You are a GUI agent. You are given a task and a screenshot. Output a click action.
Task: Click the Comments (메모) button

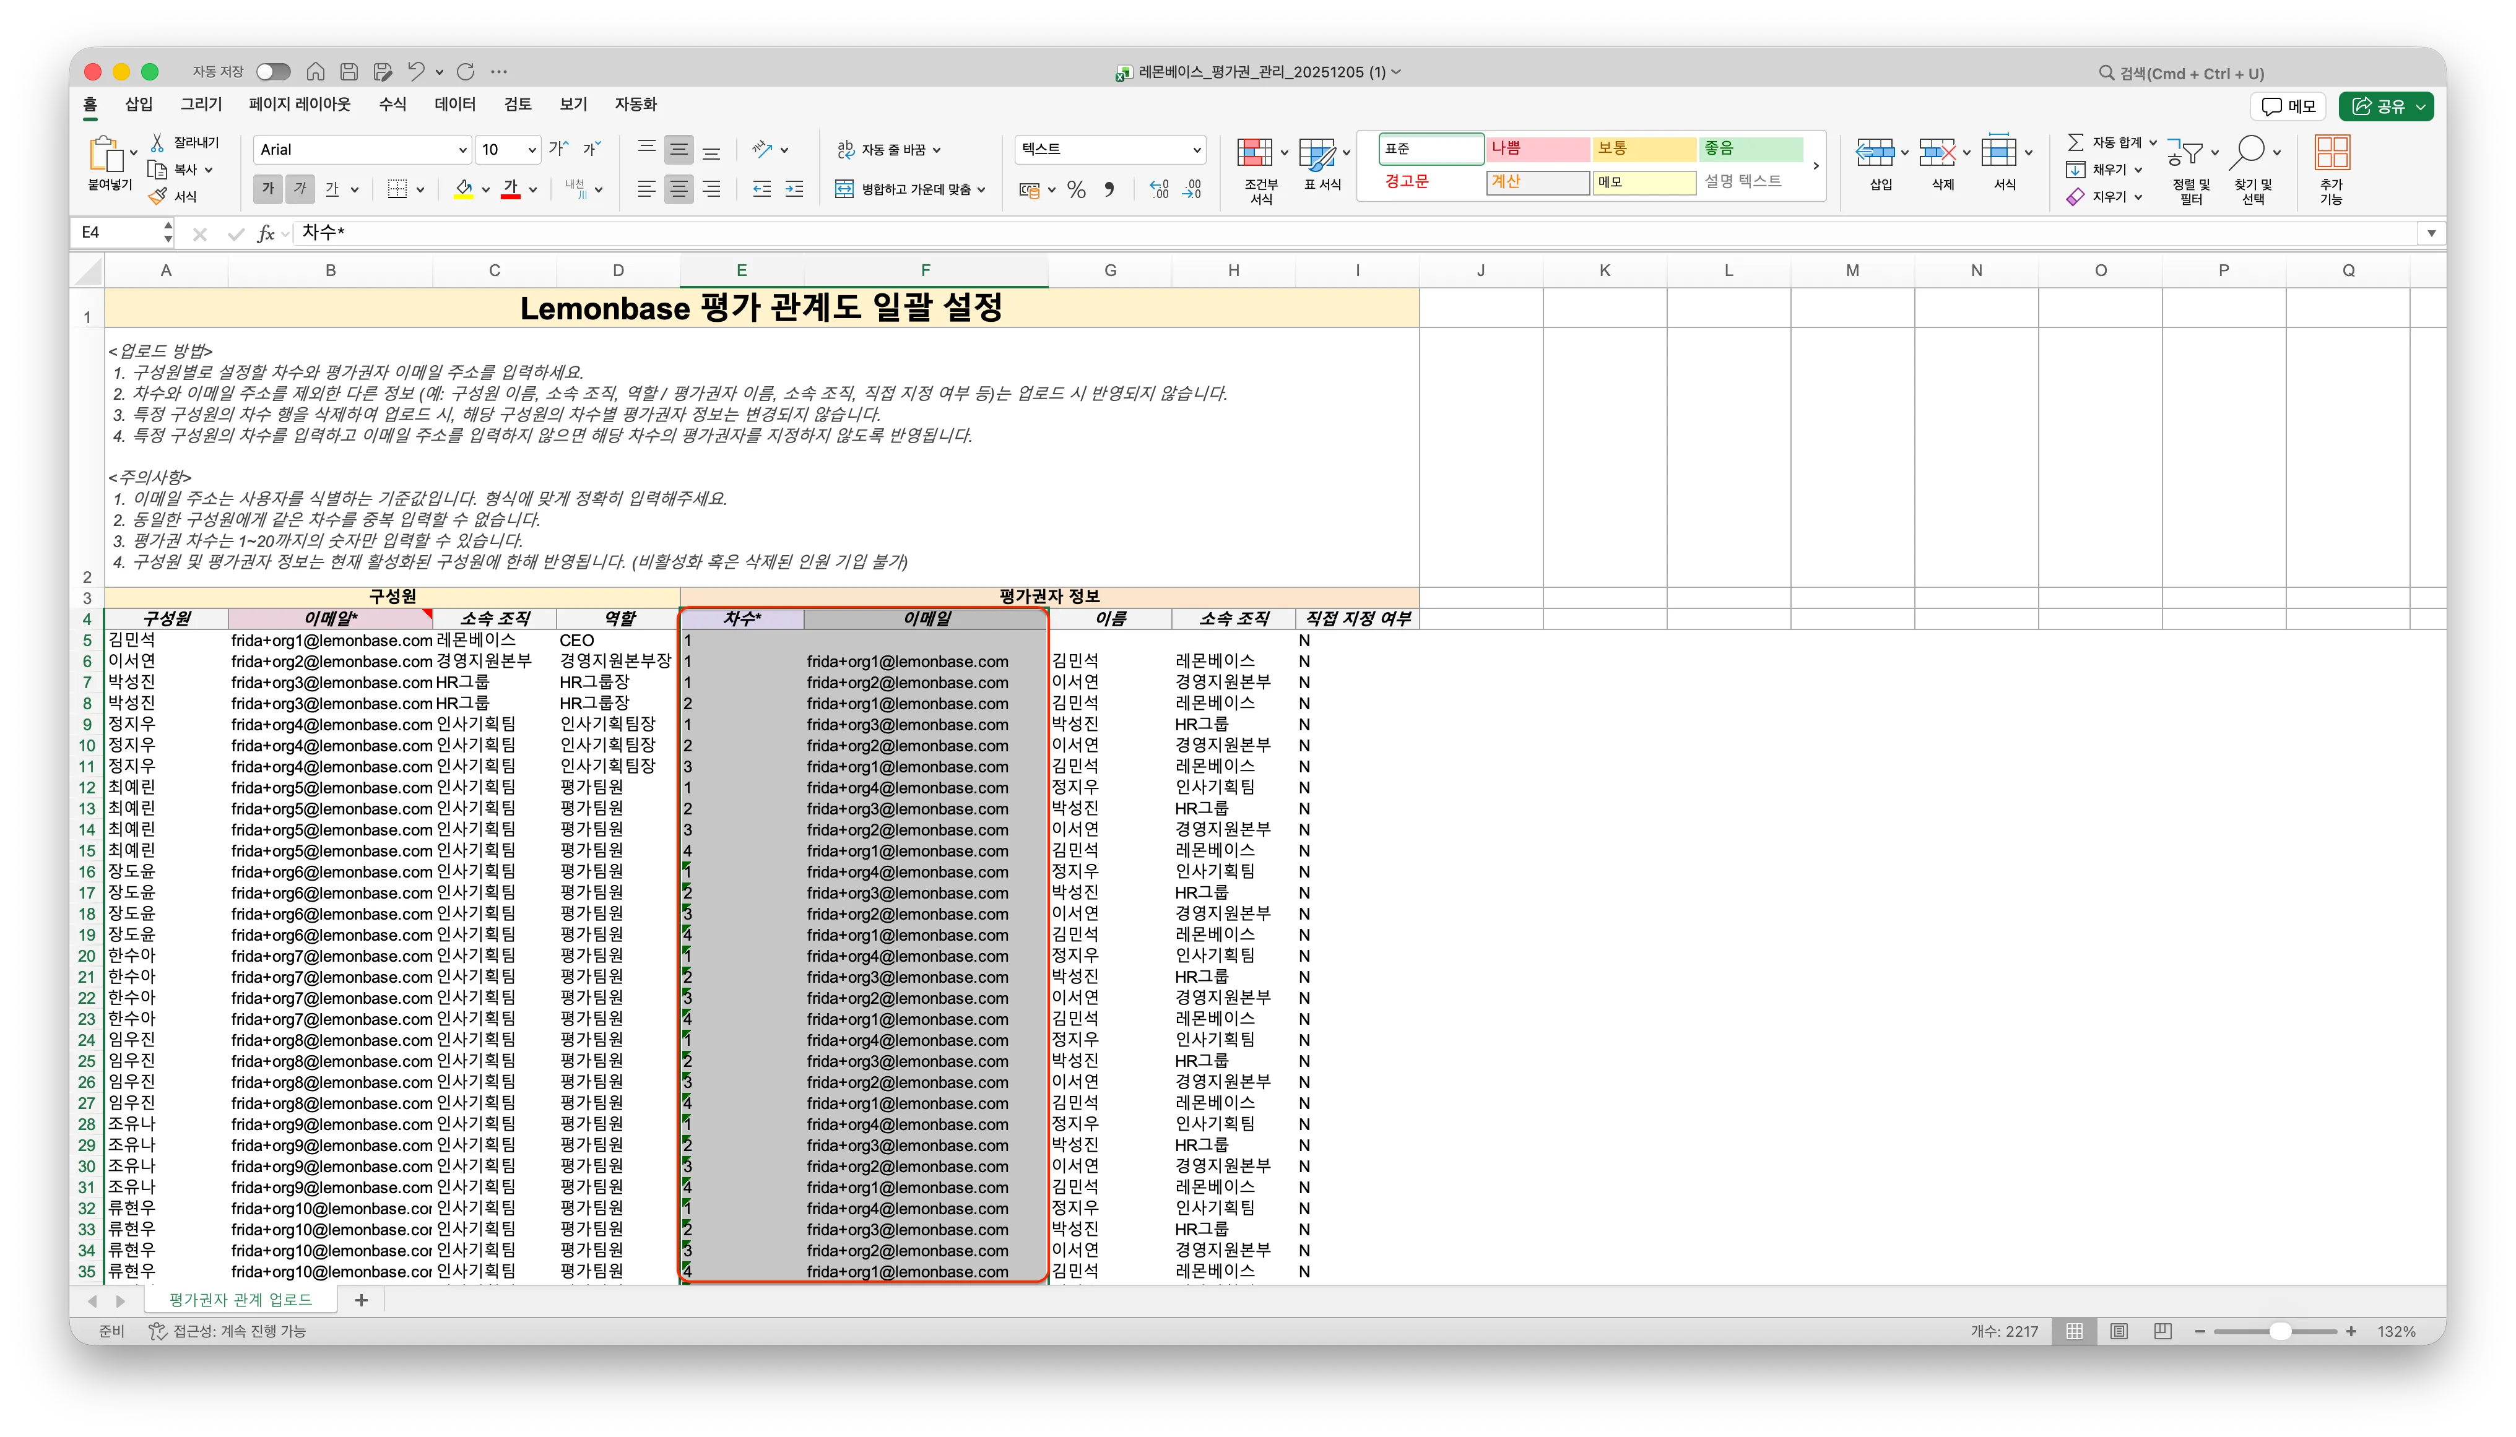2288,106
